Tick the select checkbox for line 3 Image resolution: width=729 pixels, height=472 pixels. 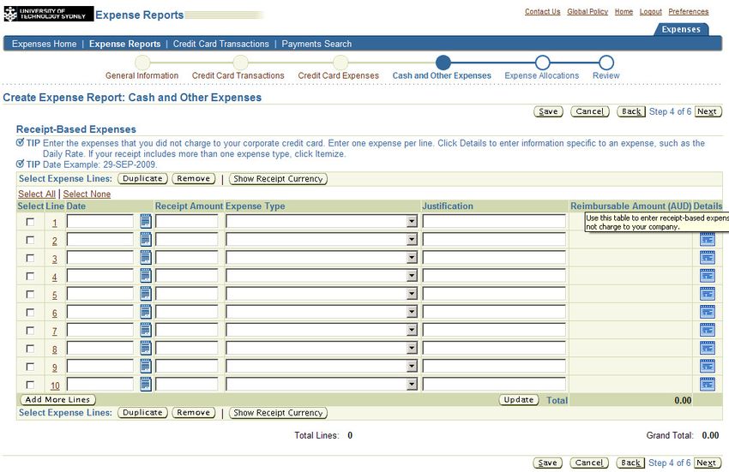30,259
